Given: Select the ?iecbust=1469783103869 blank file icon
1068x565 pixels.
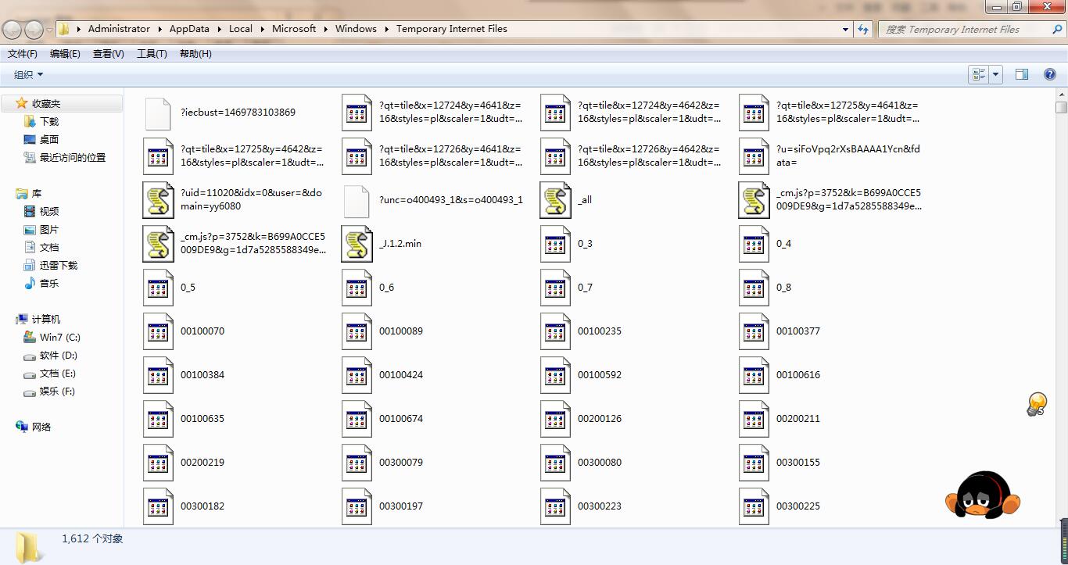Looking at the screenshot, I should click(158, 113).
